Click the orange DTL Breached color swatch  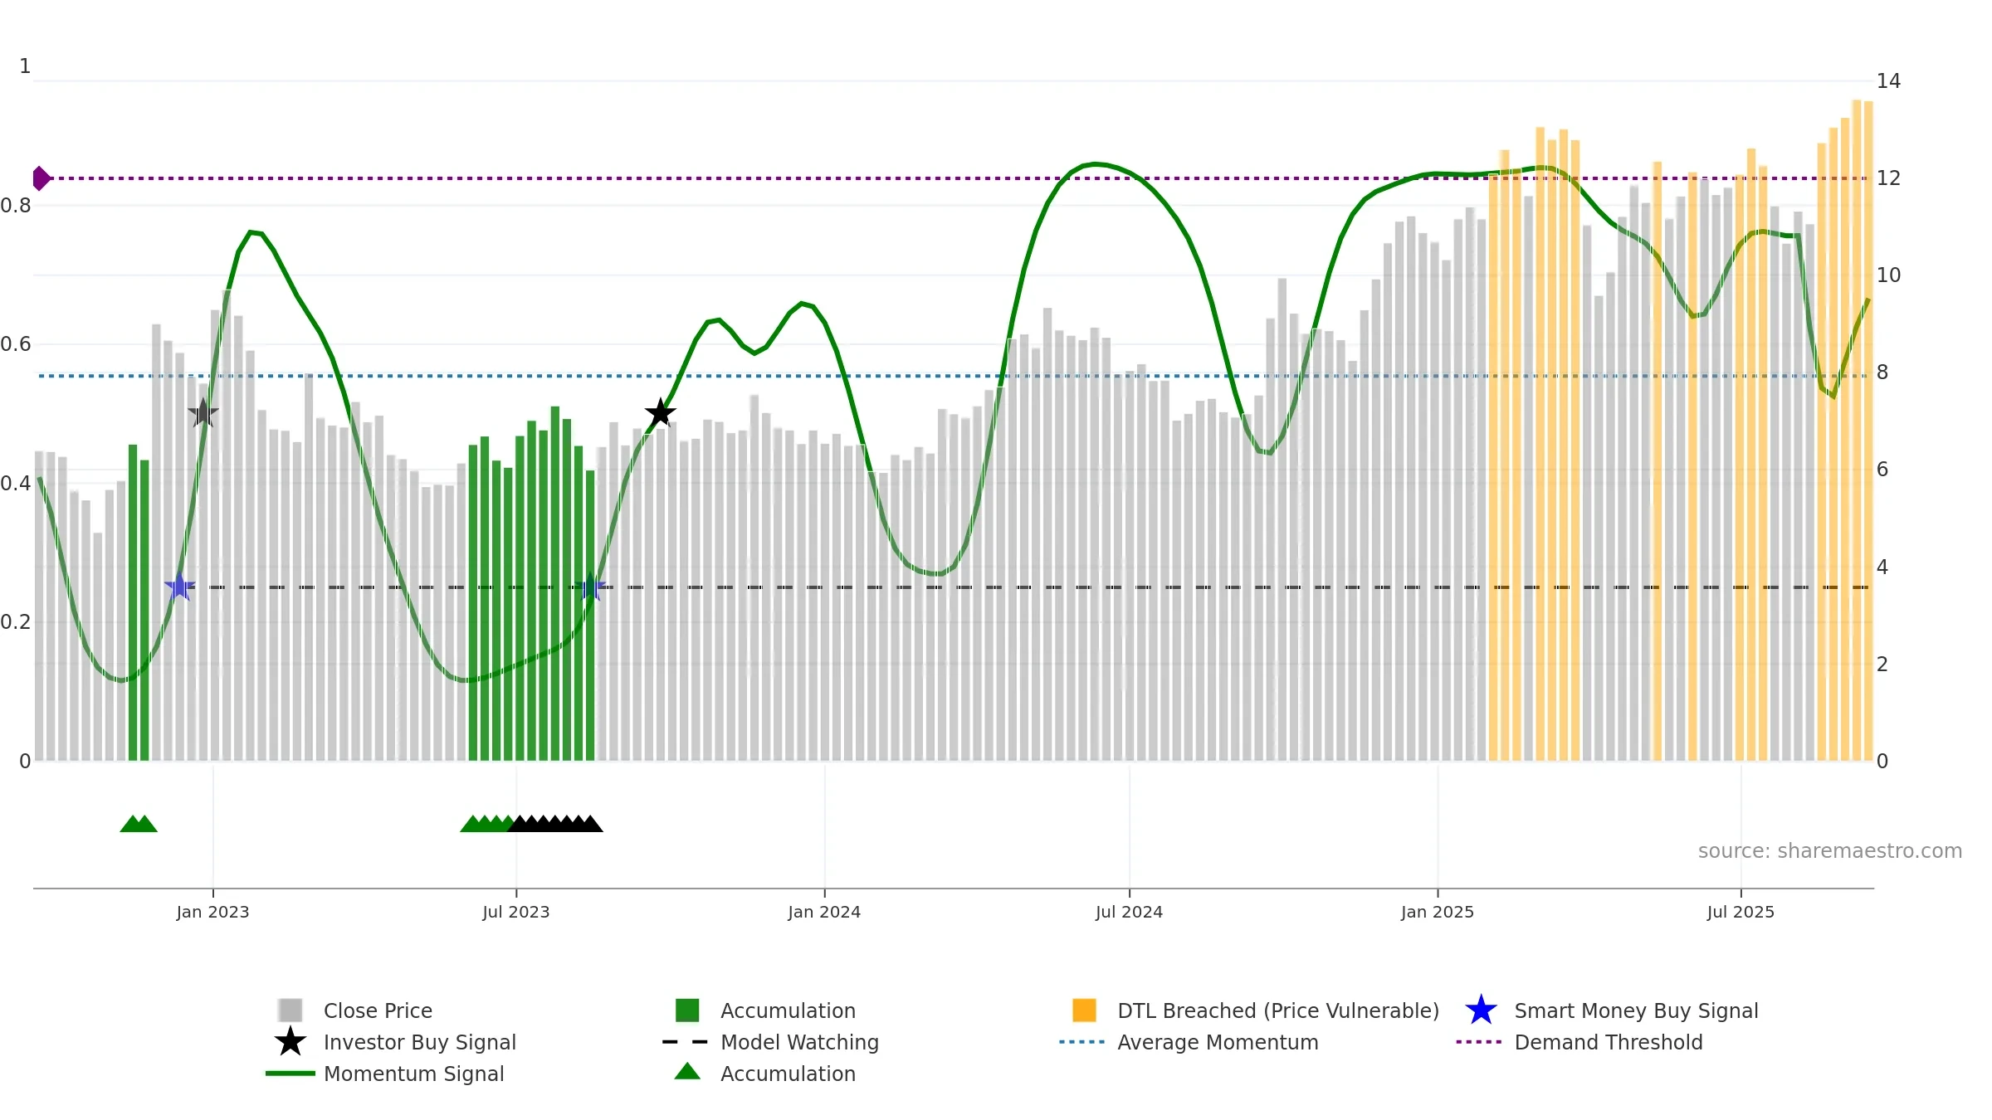tap(1084, 1010)
